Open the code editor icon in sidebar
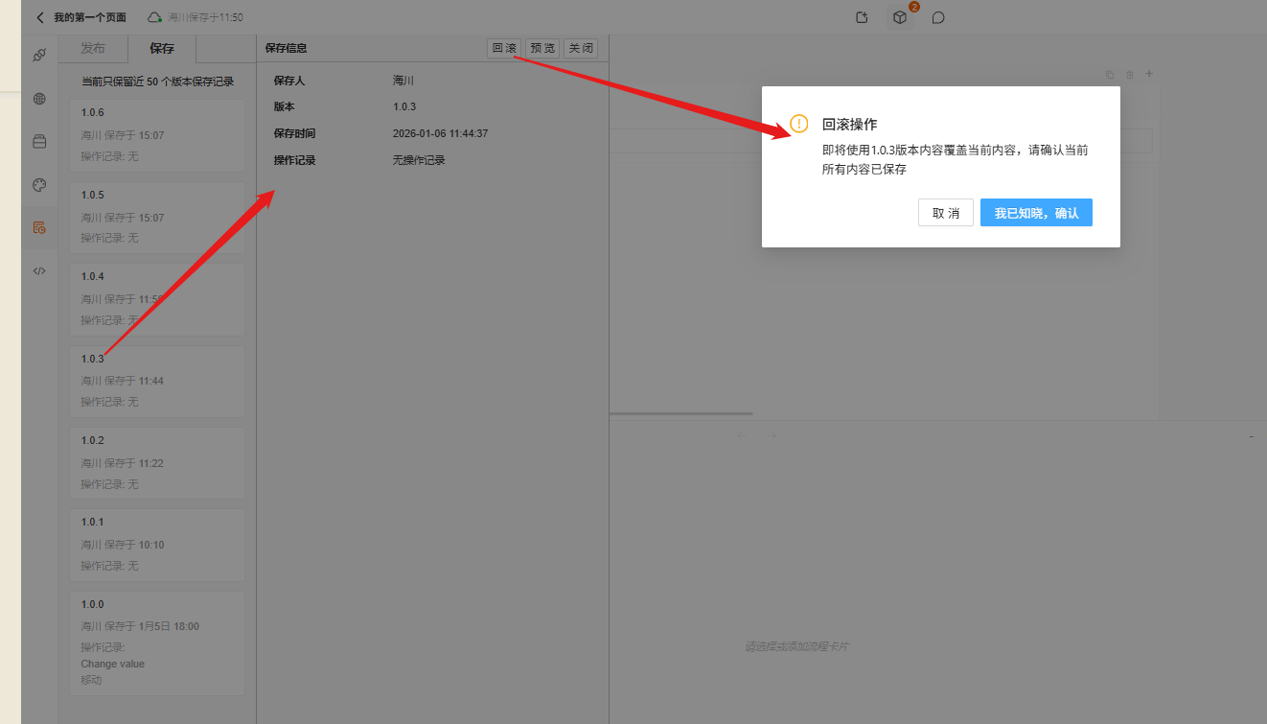Screen dimensions: 1267x724 tap(39, 270)
